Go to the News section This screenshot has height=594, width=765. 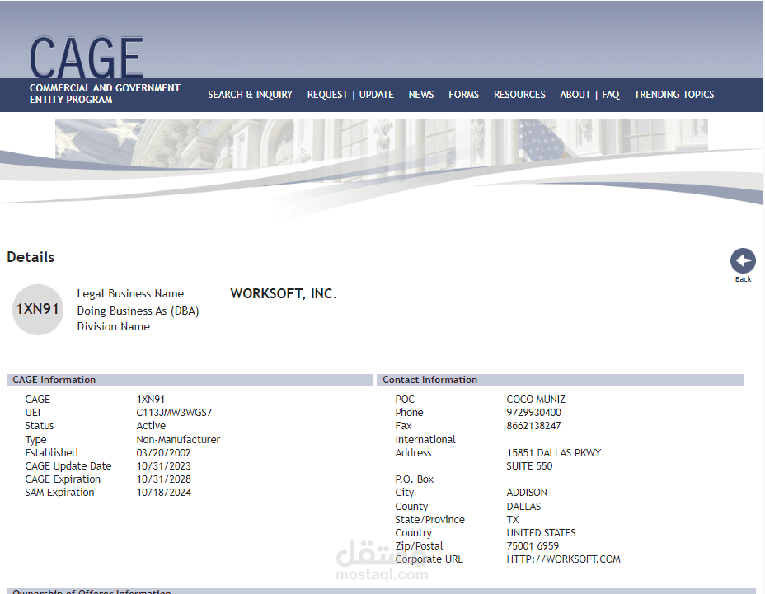tap(421, 95)
